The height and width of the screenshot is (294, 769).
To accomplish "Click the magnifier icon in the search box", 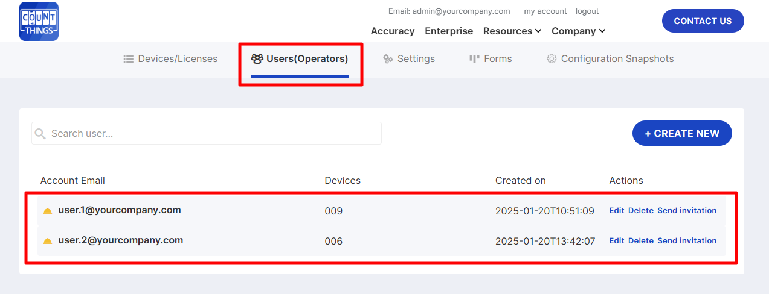I will pyautogui.click(x=40, y=134).
